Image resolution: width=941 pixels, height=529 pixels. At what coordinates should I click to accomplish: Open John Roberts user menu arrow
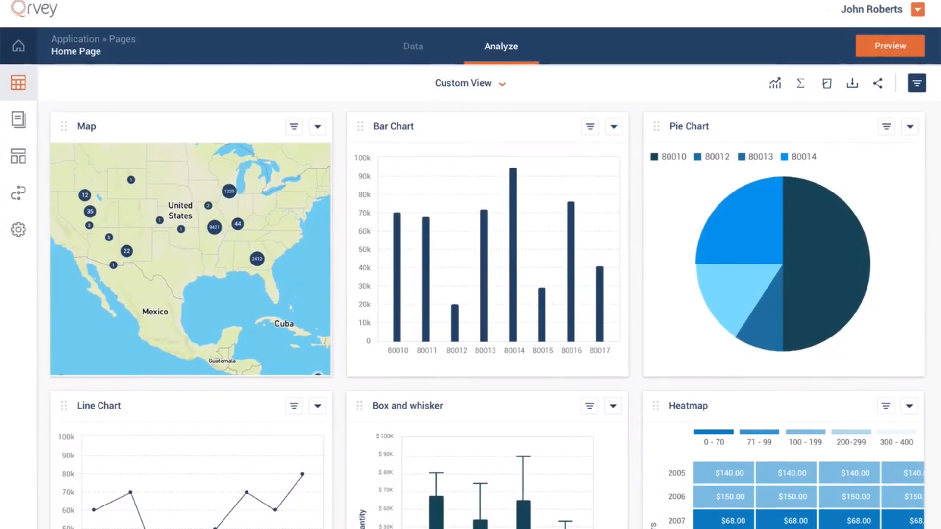tap(917, 9)
